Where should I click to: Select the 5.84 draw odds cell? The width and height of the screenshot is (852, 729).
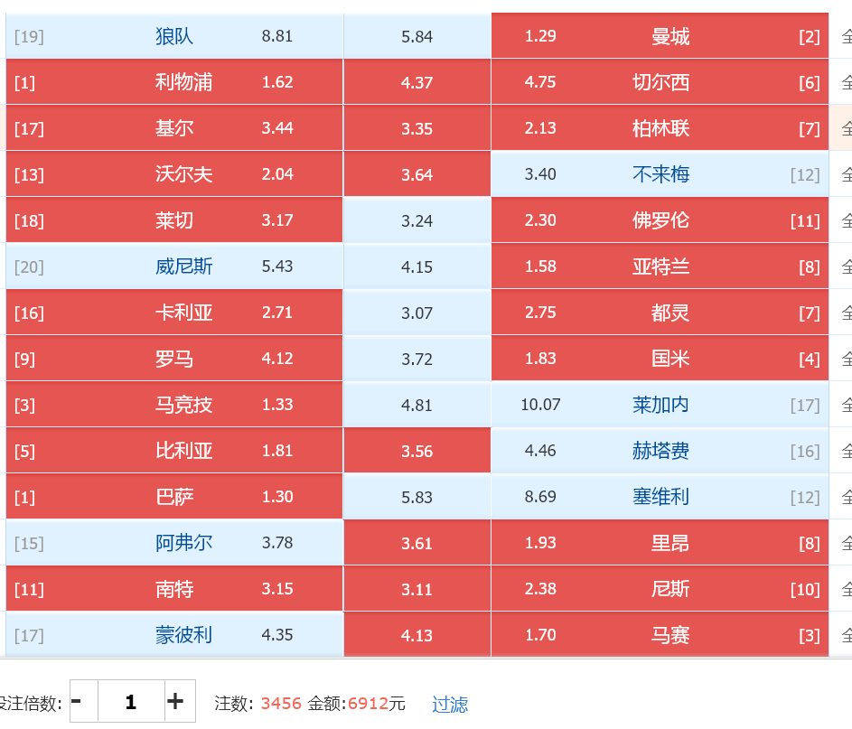pyautogui.click(x=417, y=36)
